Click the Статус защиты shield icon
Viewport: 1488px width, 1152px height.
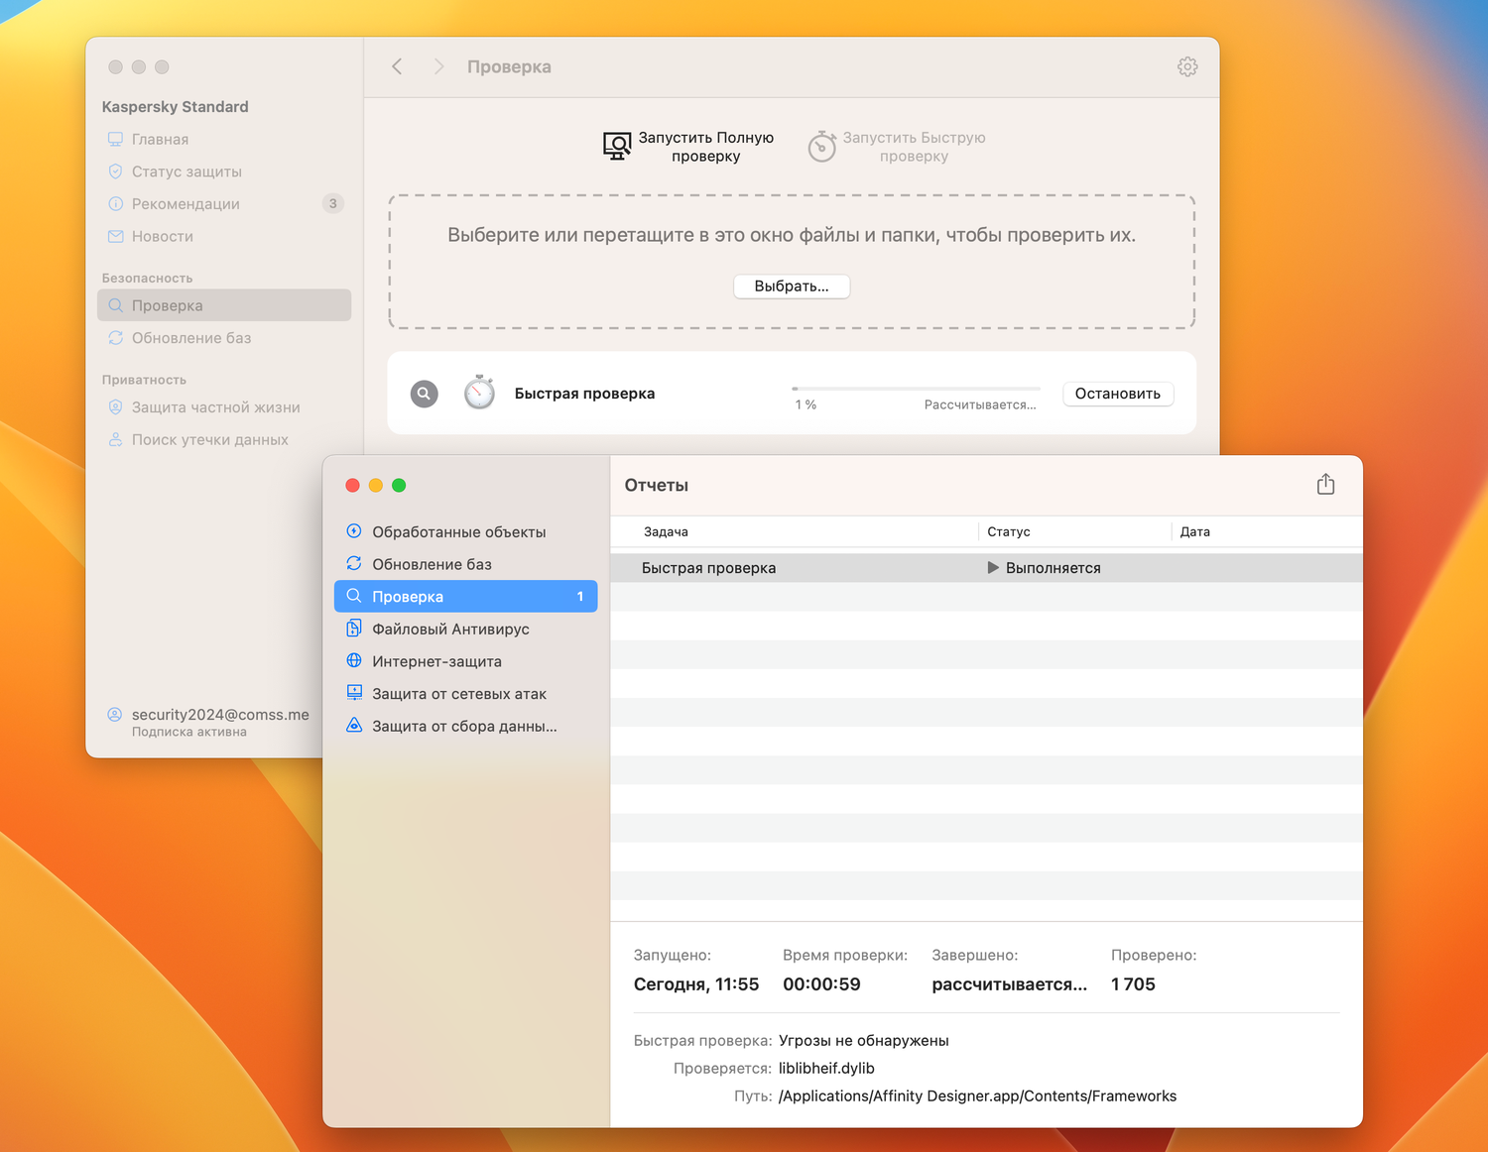coord(115,172)
